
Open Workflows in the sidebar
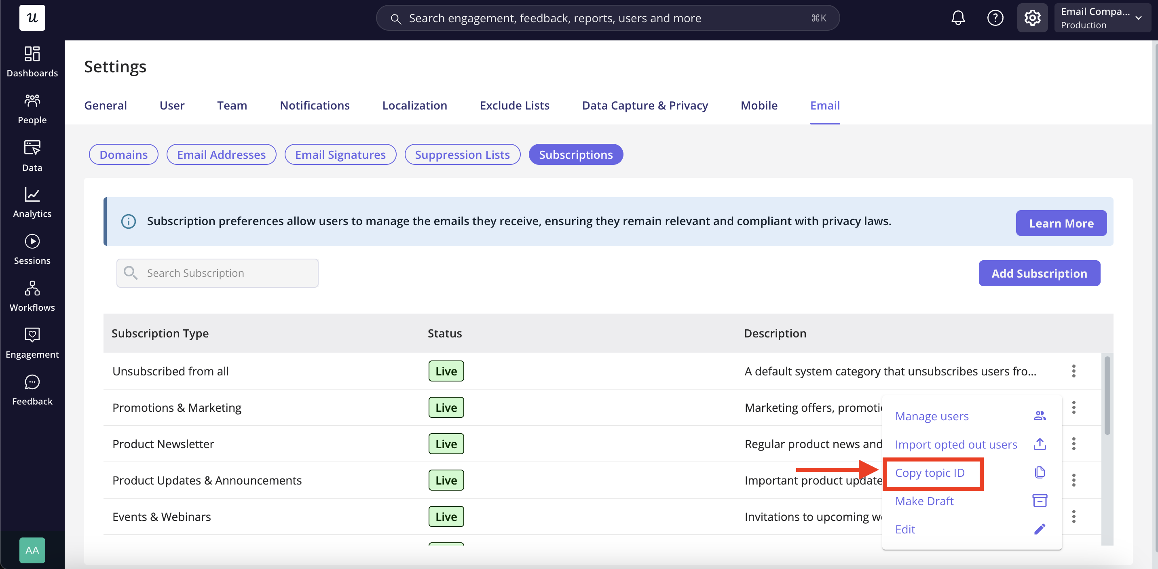pyautogui.click(x=32, y=296)
